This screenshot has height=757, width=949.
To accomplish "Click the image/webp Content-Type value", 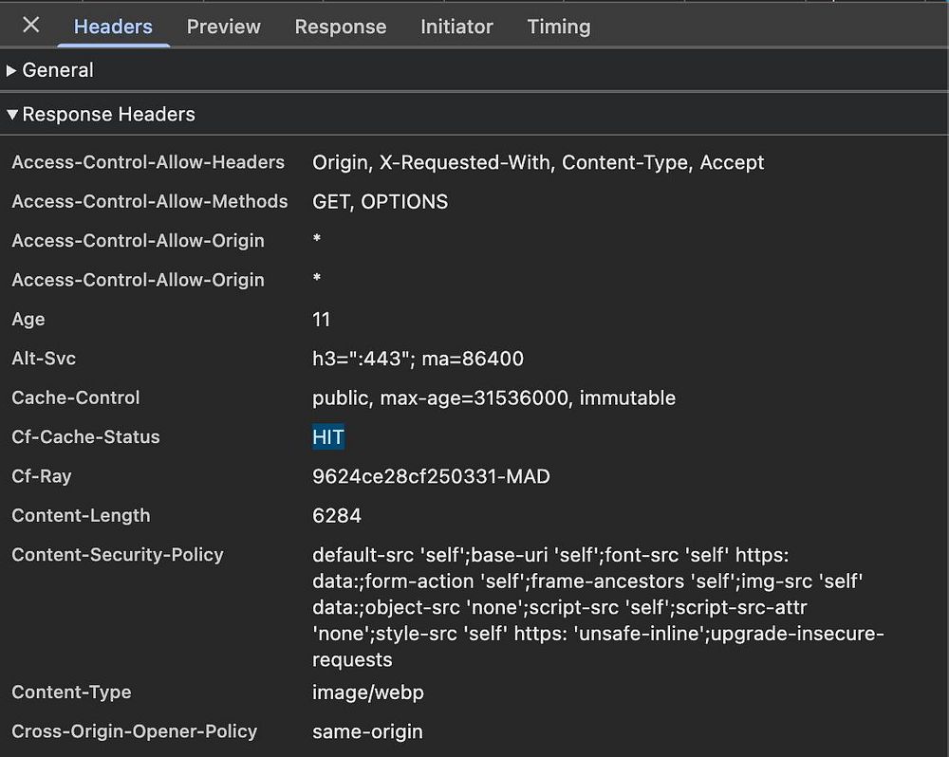I will click(368, 692).
